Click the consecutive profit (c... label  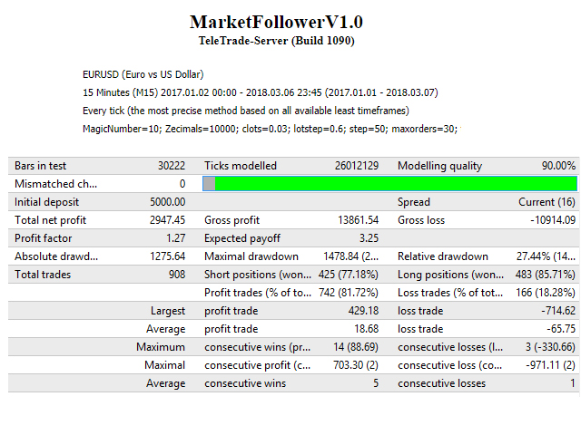(x=258, y=365)
